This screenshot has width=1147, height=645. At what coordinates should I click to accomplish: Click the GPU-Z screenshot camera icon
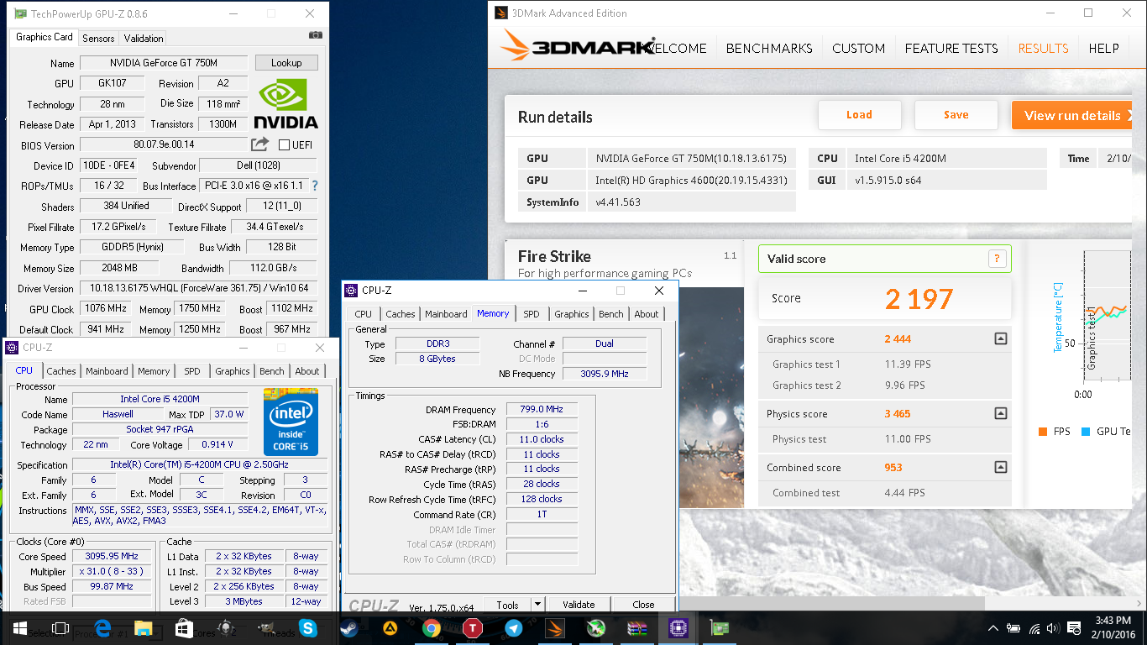pos(315,35)
